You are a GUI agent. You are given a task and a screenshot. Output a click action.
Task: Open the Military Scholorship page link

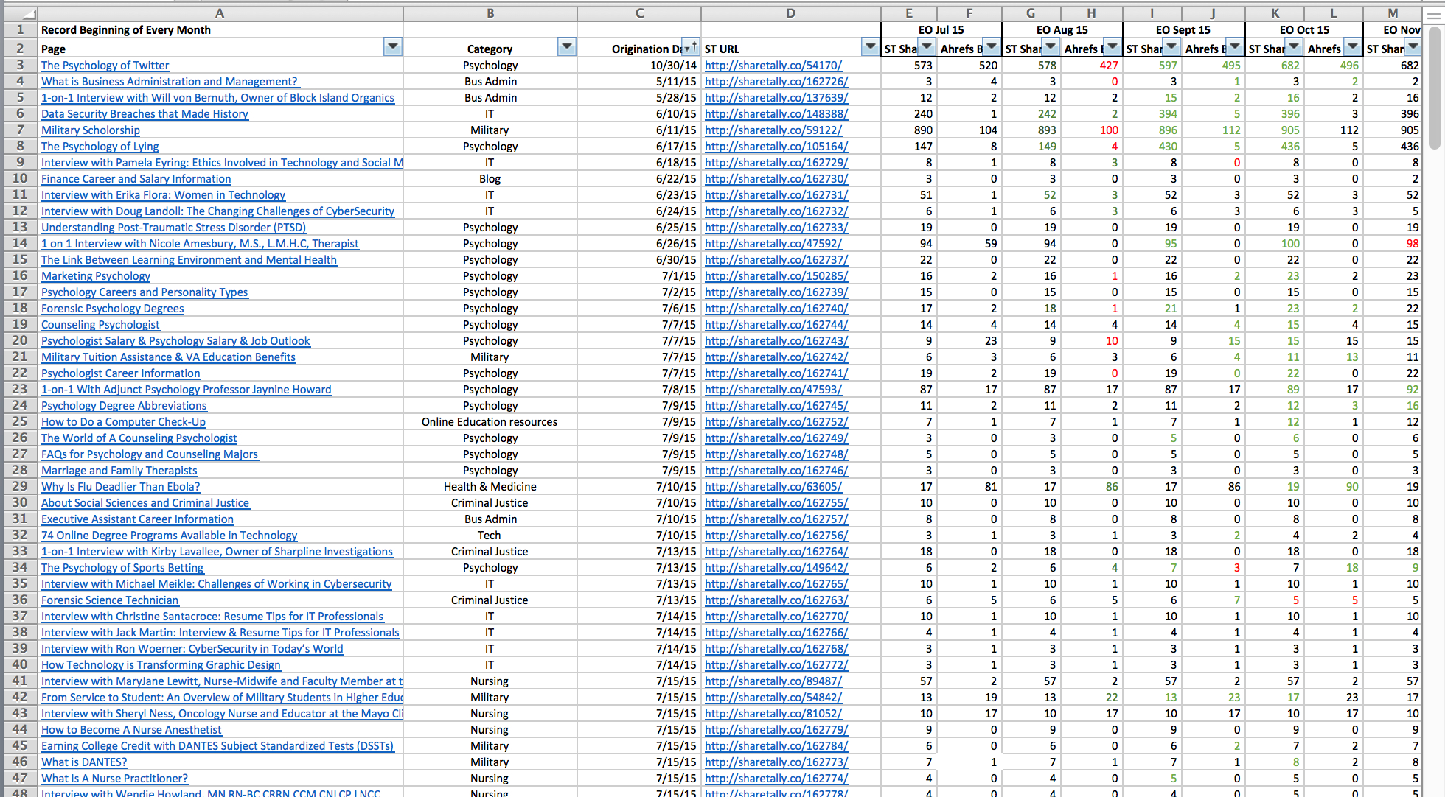[90, 130]
